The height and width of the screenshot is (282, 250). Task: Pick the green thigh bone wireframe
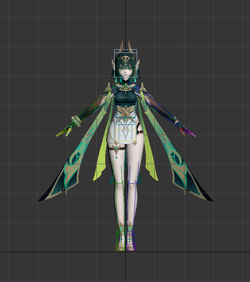[117, 173]
